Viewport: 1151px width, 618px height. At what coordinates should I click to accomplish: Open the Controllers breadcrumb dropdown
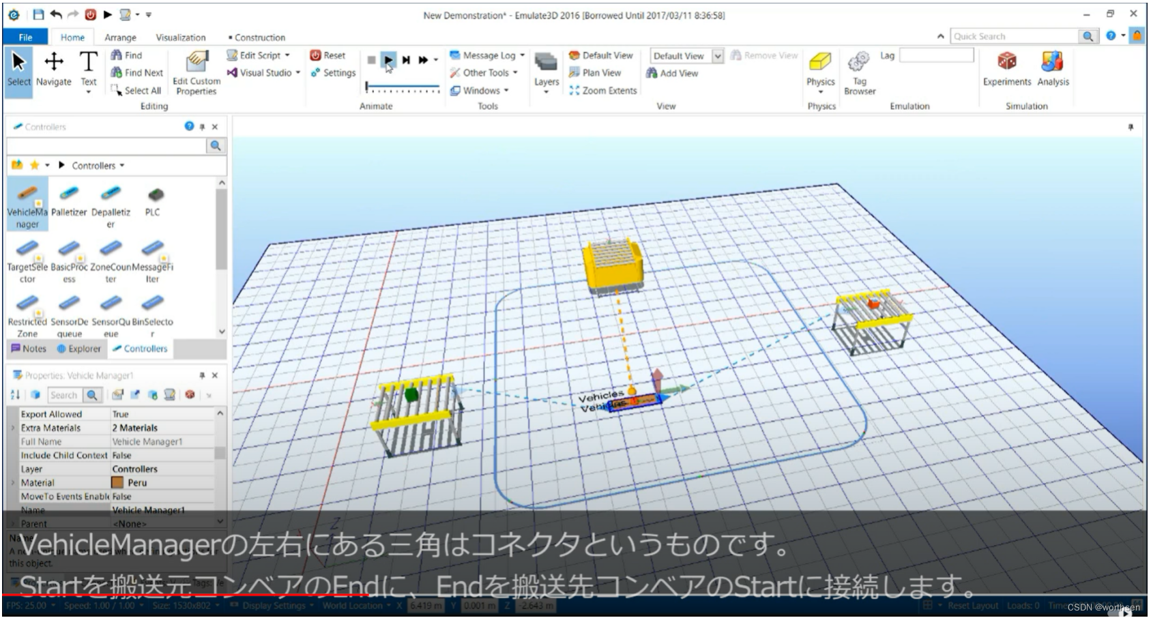[x=122, y=165]
